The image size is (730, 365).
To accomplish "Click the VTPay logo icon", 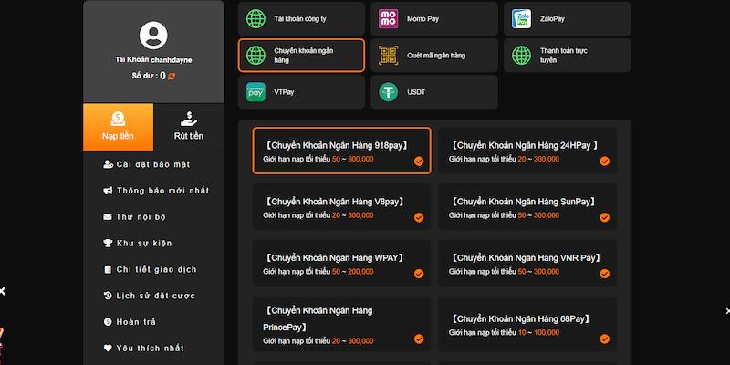I will pyautogui.click(x=255, y=92).
